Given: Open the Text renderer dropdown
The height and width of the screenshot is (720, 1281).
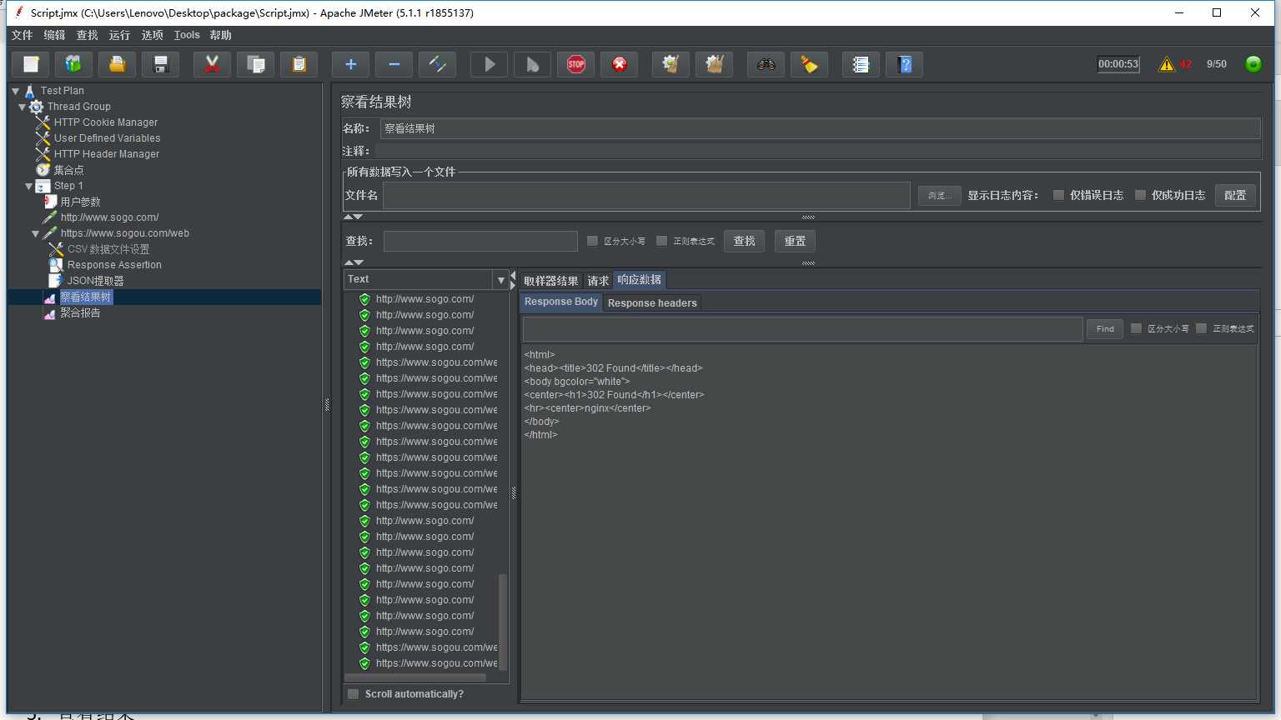Looking at the screenshot, I should click(500, 280).
